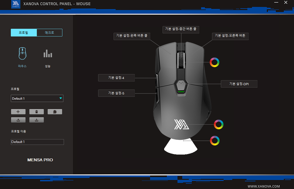Image resolution: width=294 pixels, height=189 pixels.
Task: Click the DPI button on mouse image
Action: 181,85
